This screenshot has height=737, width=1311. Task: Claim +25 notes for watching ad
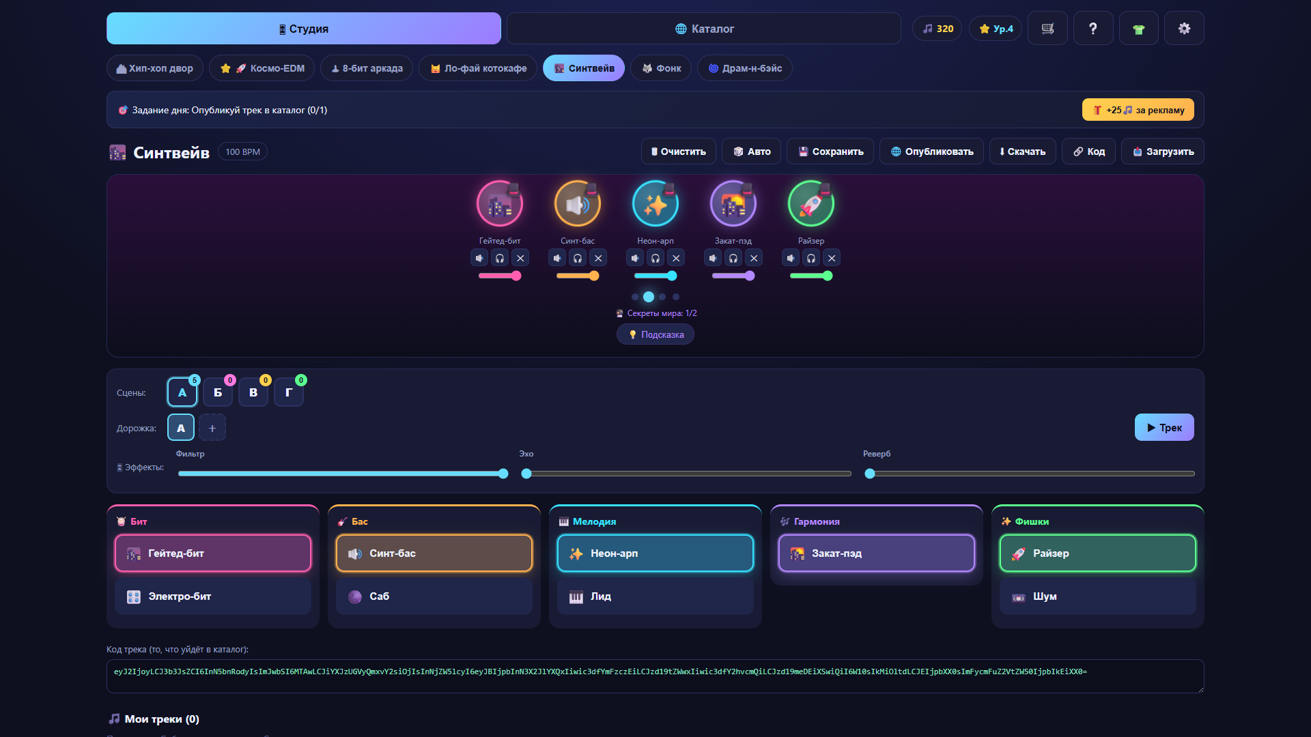pos(1138,110)
